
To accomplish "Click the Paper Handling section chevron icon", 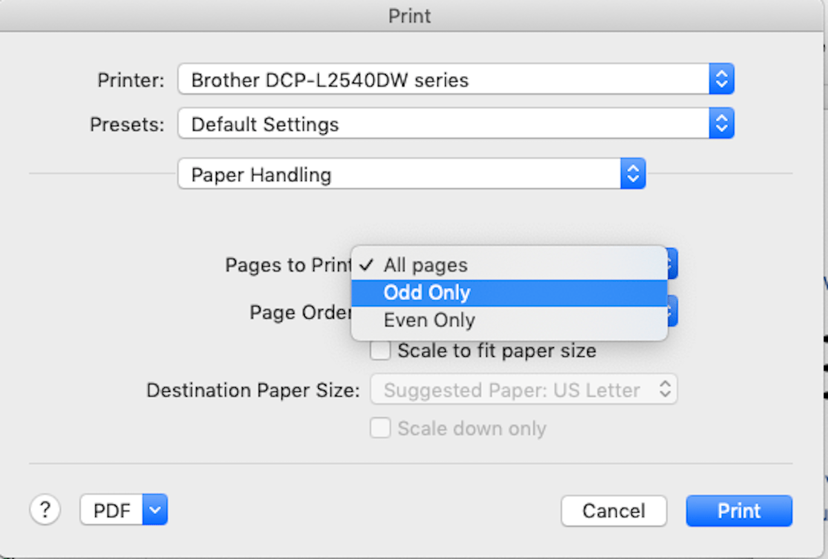I will point(633,173).
